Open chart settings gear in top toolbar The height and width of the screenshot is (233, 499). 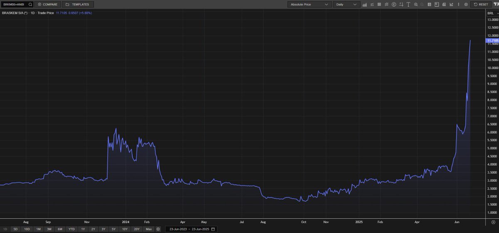466,5
